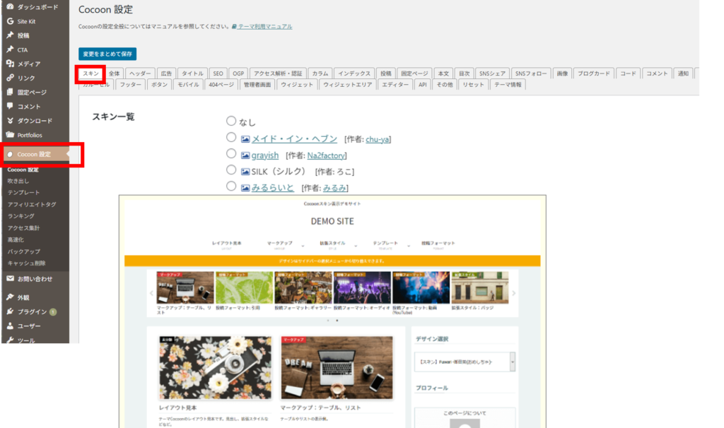Viewport: 724px width, 428px height.
Task: Click the demo carousel right arrow
Action: [x=513, y=293]
